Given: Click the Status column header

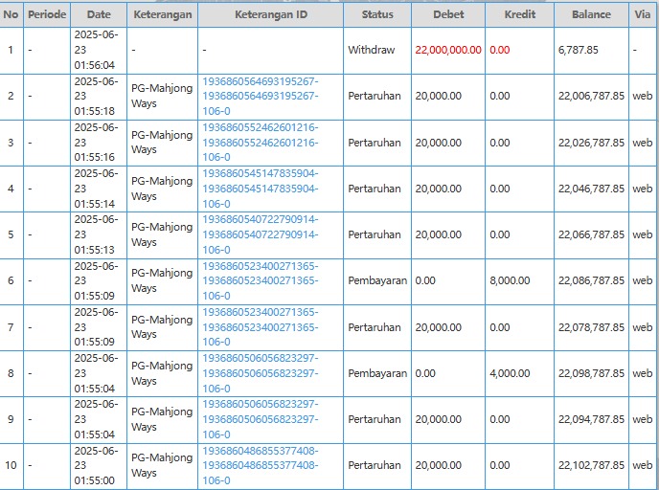Looking at the screenshot, I should coord(377,14).
